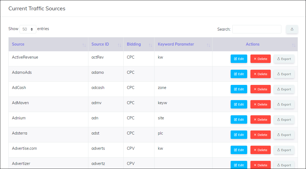
Task: Click the advertz source ID
Action: (x=98, y=164)
